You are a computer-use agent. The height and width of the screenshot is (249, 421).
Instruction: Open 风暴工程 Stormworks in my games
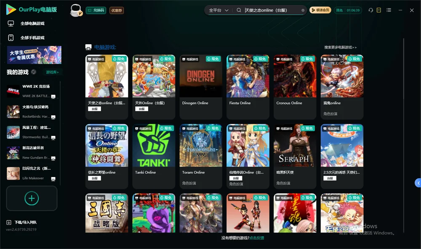tap(32, 132)
